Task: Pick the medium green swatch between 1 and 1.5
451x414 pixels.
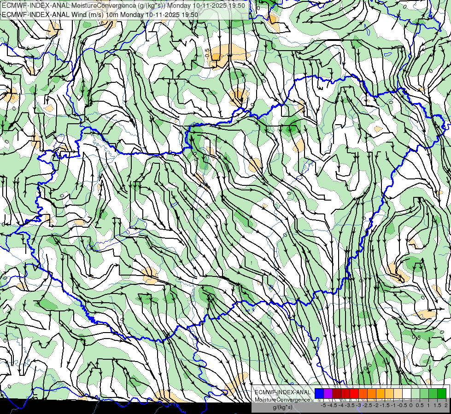Action: click(433, 394)
